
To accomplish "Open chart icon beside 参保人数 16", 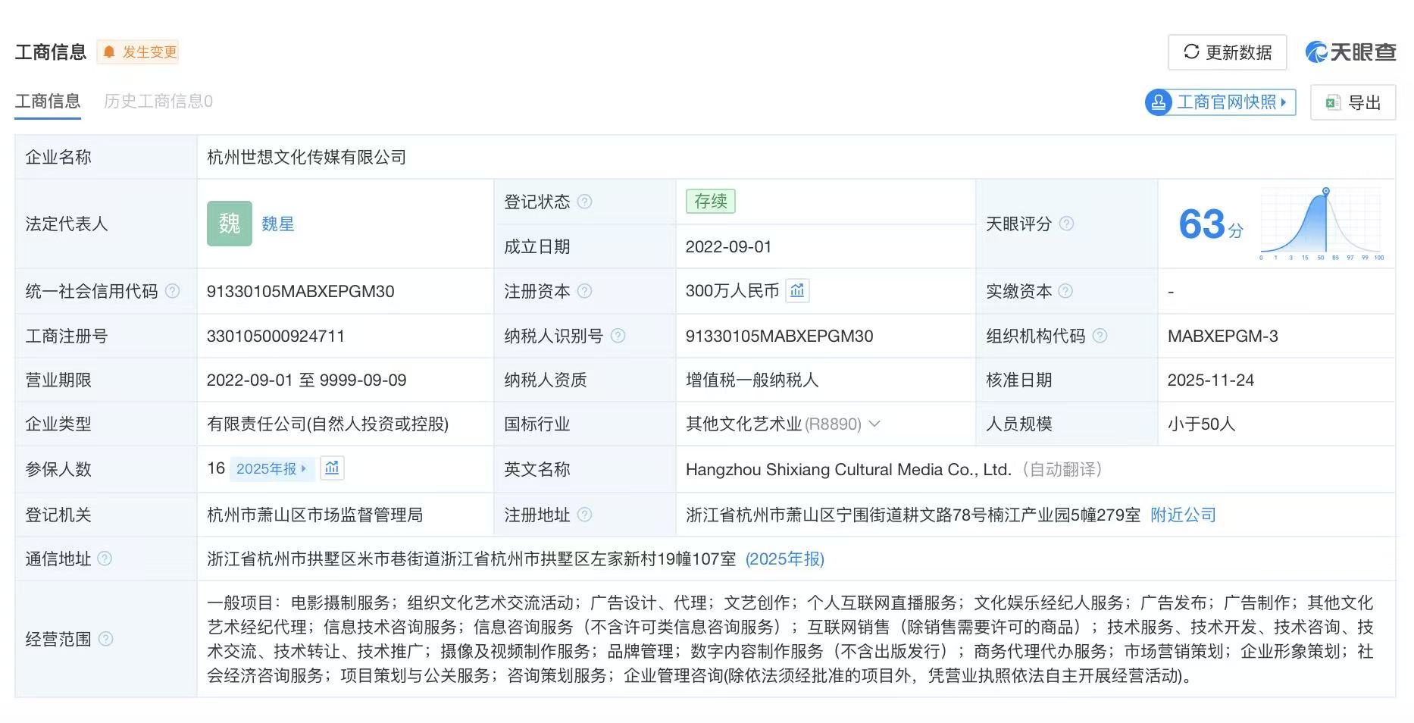I will pyautogui.click(x=332, y=468).
